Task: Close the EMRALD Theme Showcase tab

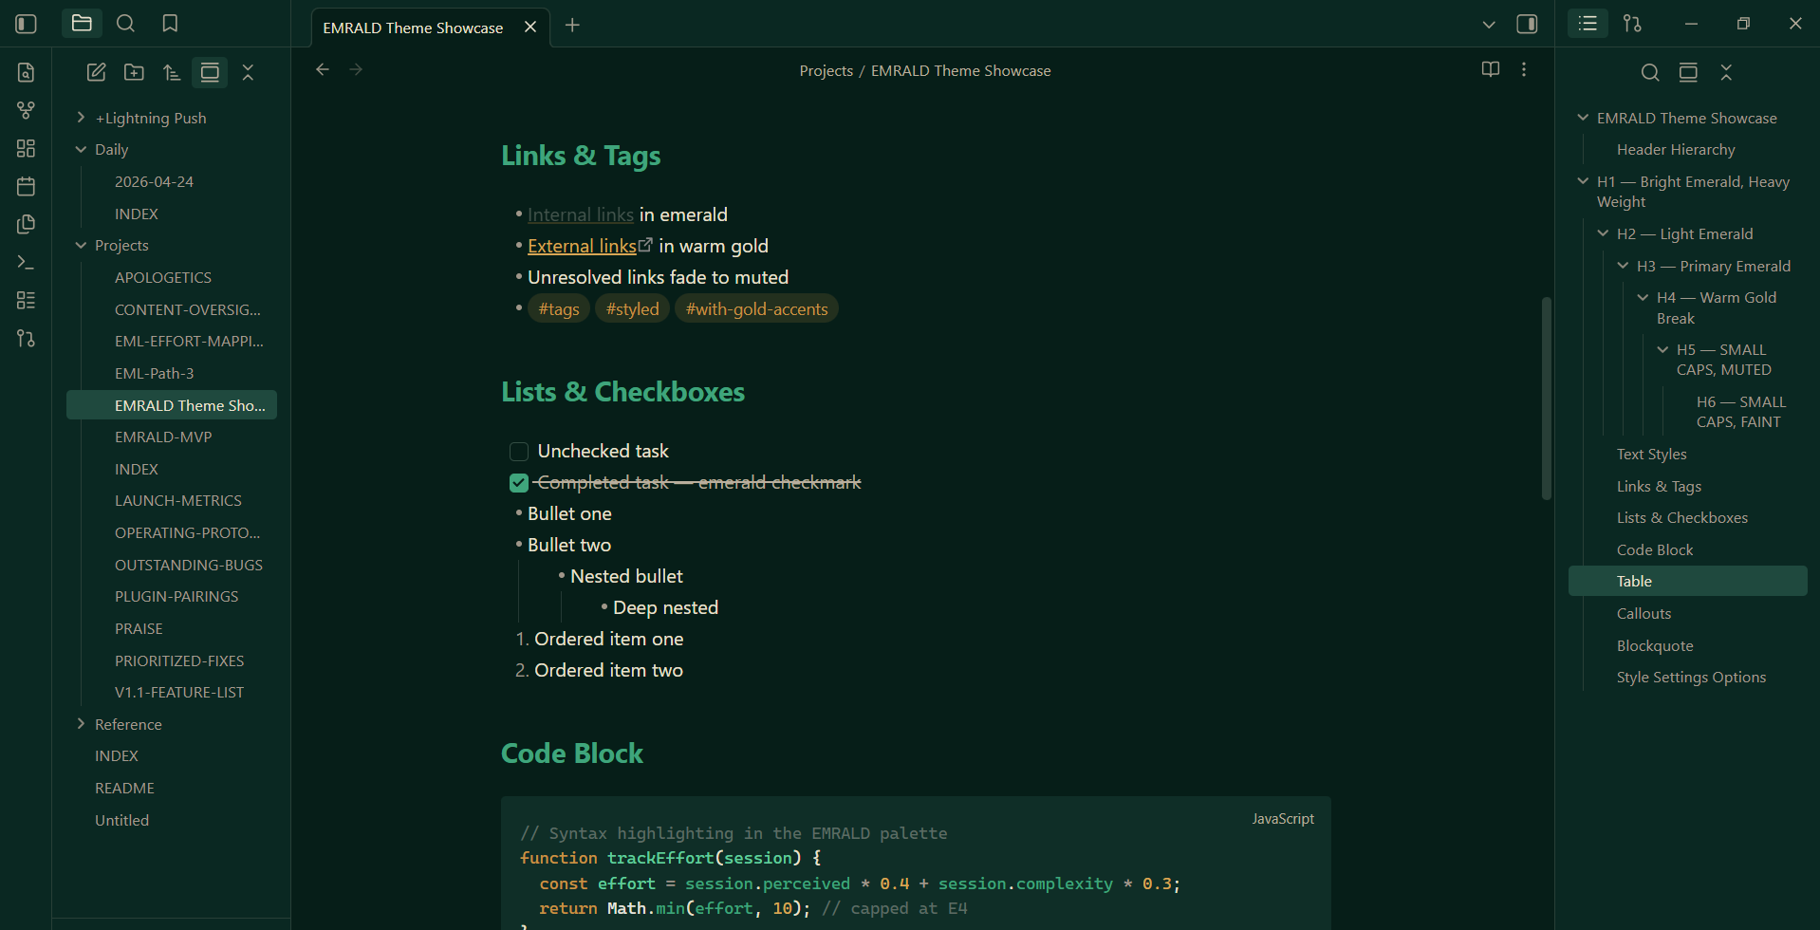Action: [x=530, y=28]
